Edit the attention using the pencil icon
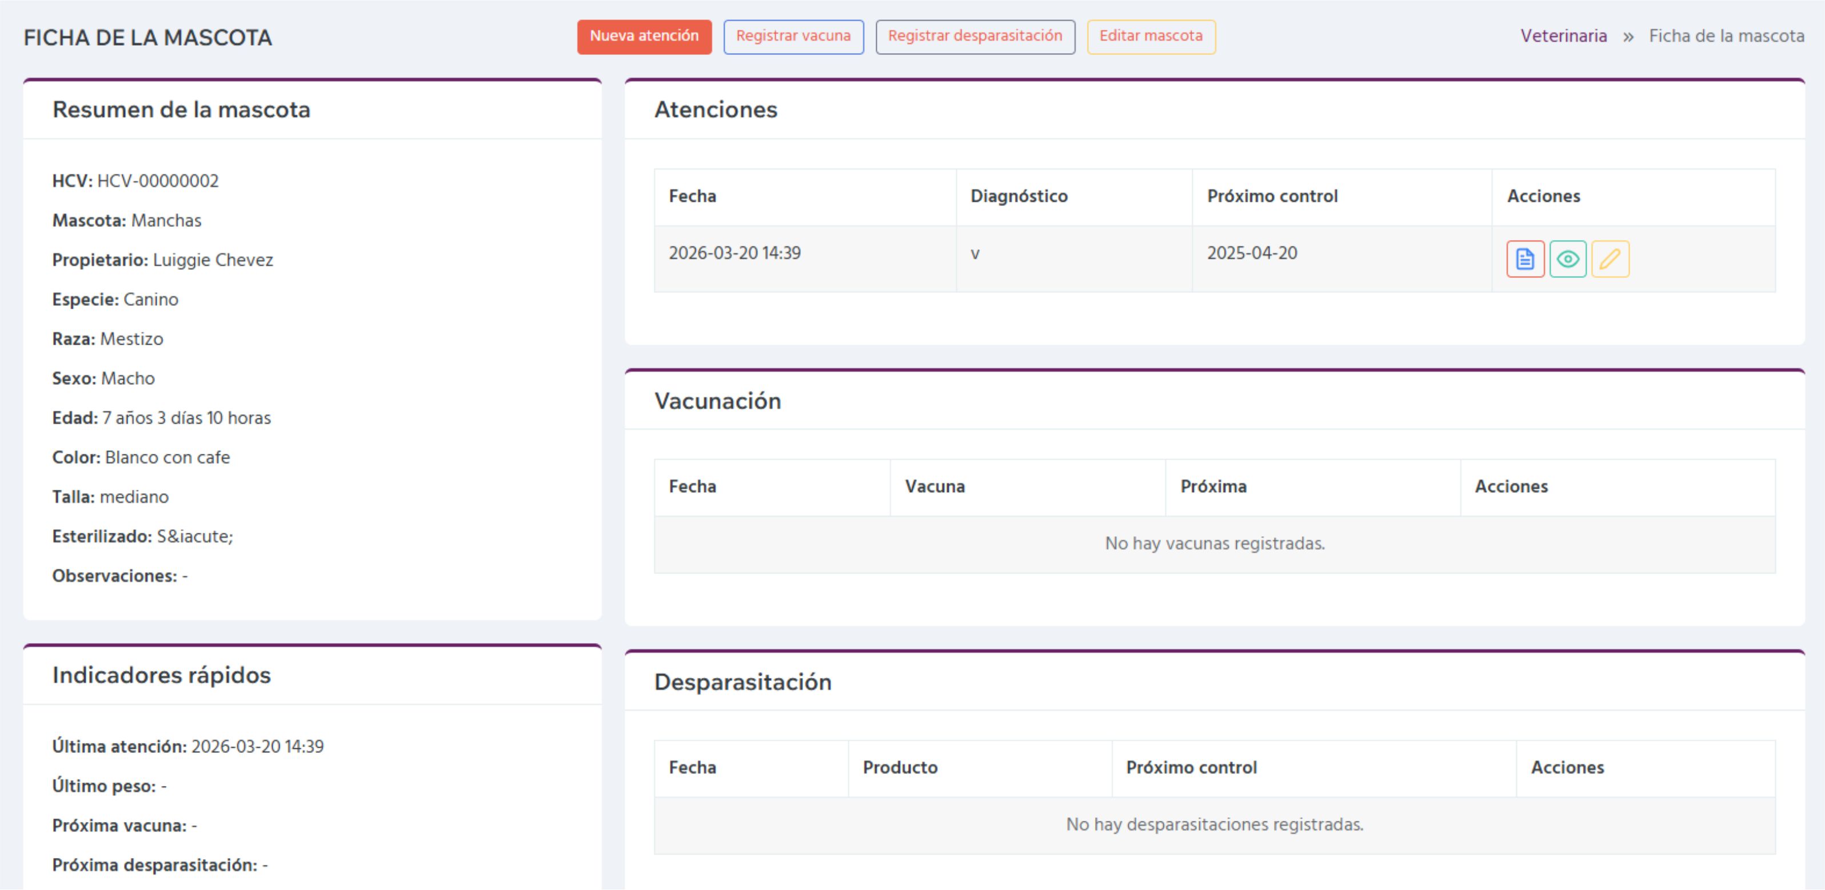 (1611, 260)
